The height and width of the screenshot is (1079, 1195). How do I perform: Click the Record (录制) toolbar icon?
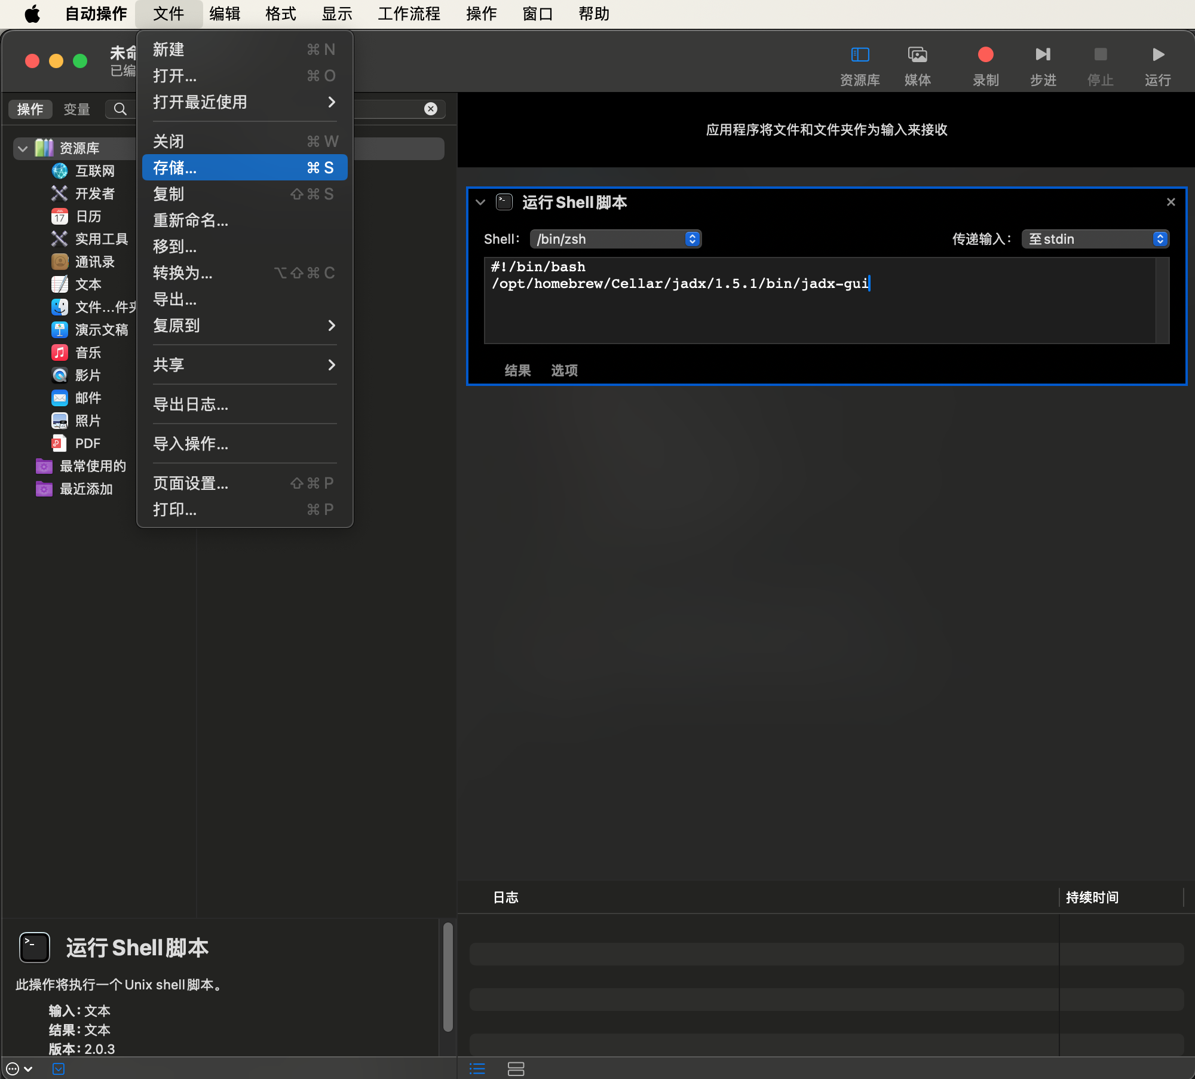coord(985,55)
